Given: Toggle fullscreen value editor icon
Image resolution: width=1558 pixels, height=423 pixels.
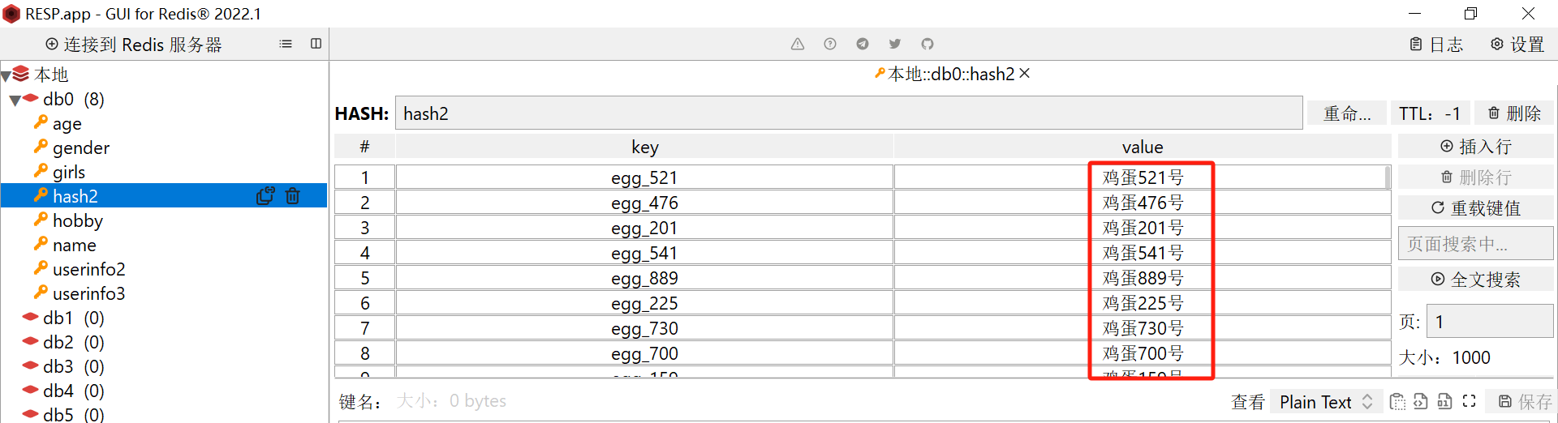Looking at the screenshot, I should coord(1469,401).
